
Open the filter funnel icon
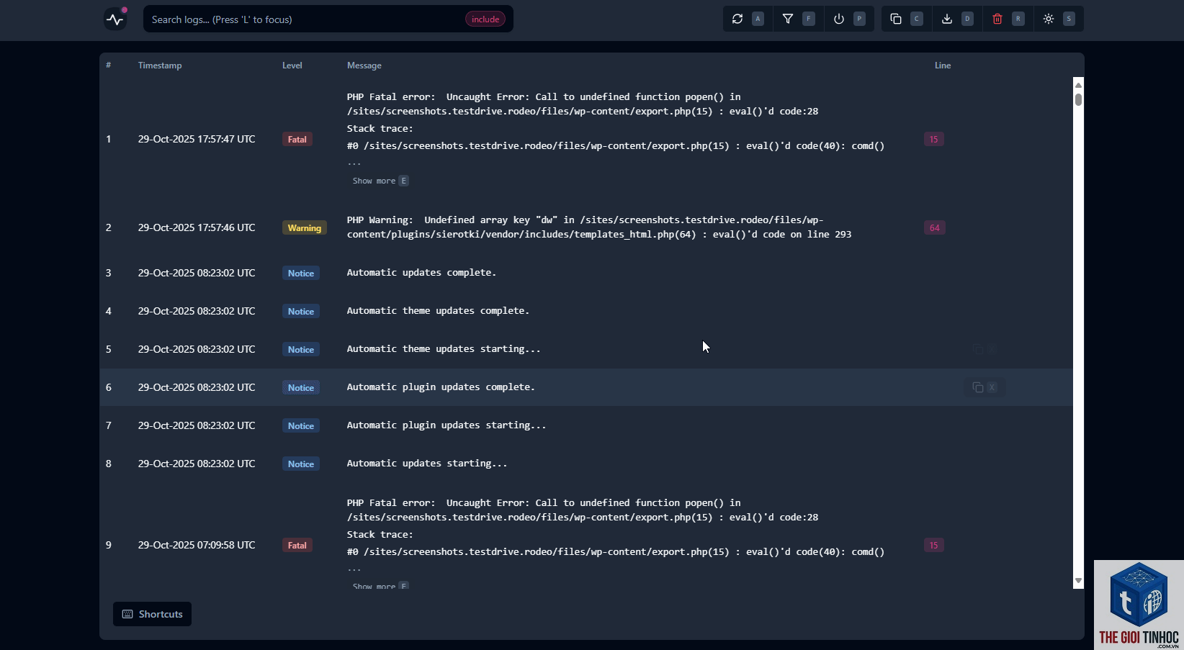[788, 19]
